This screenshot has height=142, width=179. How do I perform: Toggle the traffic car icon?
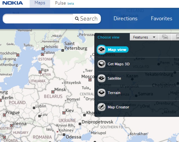pyautogui.click(x=165, y=37)
